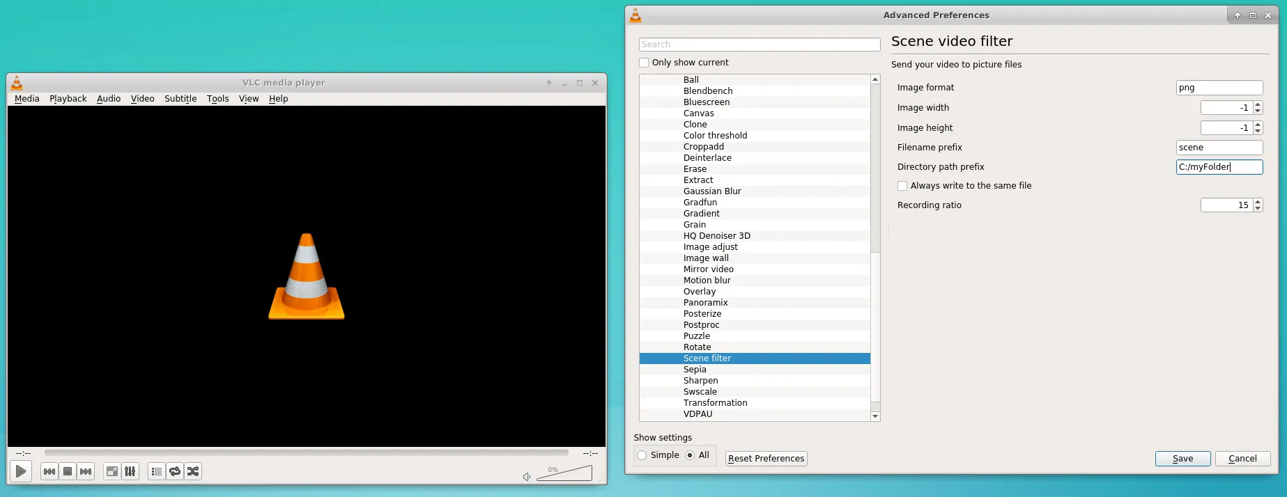1287x497 pixels.
Task: Minimize the VLC media player window
Action: pos(564,83)
